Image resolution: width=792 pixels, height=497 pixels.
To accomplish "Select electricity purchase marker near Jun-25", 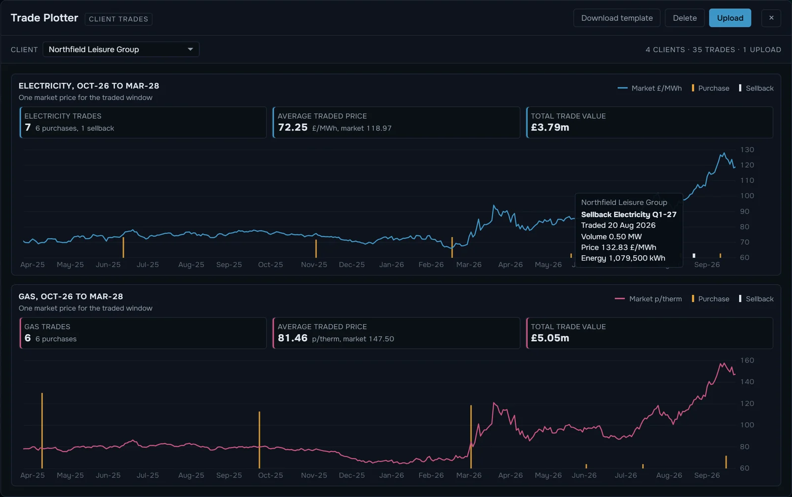I will click(123, 247).
